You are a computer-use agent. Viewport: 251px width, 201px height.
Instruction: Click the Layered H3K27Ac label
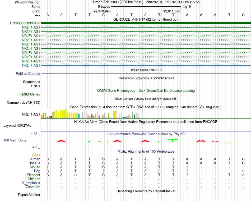(x=17, y=126)
